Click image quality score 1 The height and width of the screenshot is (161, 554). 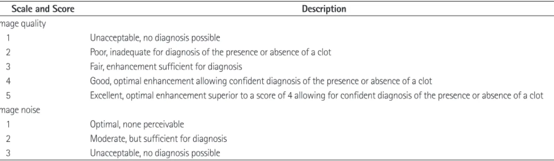(x=8, y=38)
